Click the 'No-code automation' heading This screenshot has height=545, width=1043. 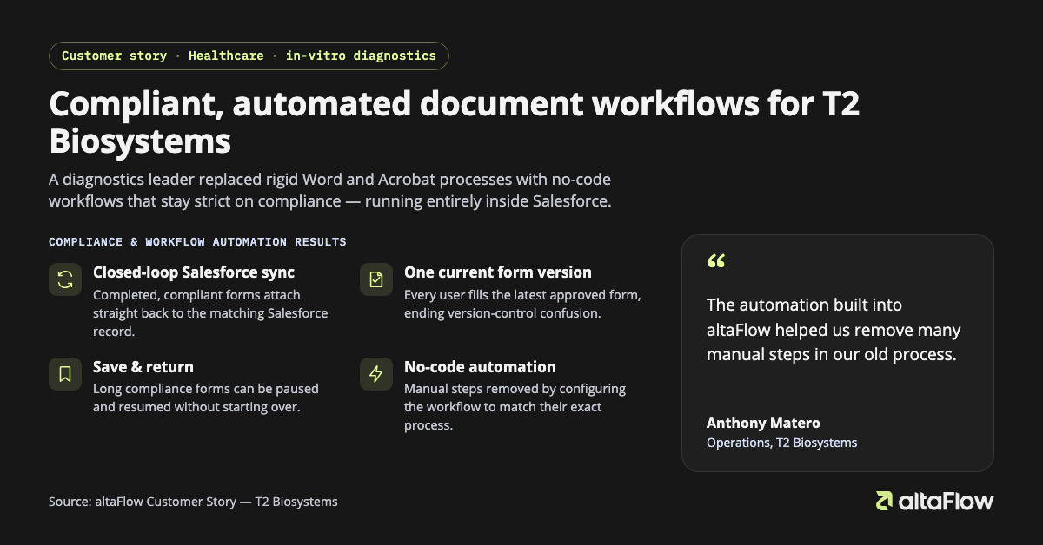click(x=480, y=366)
